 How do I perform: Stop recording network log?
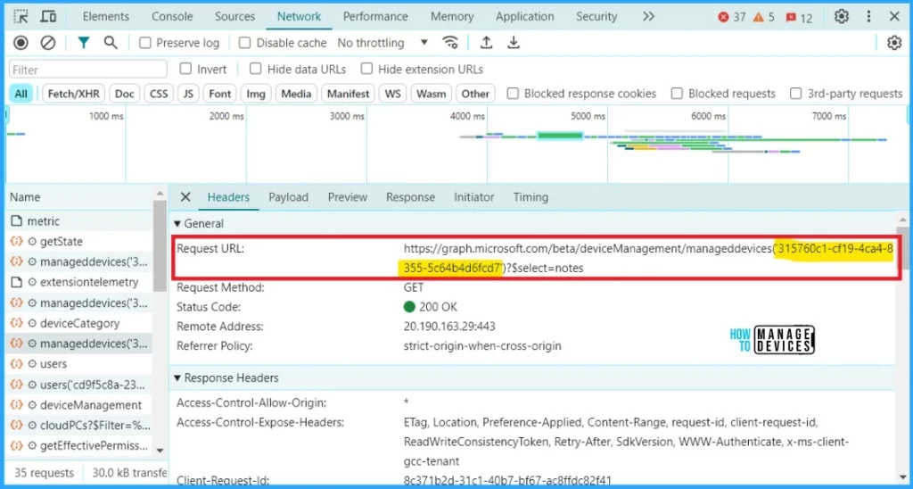point(21,43)
